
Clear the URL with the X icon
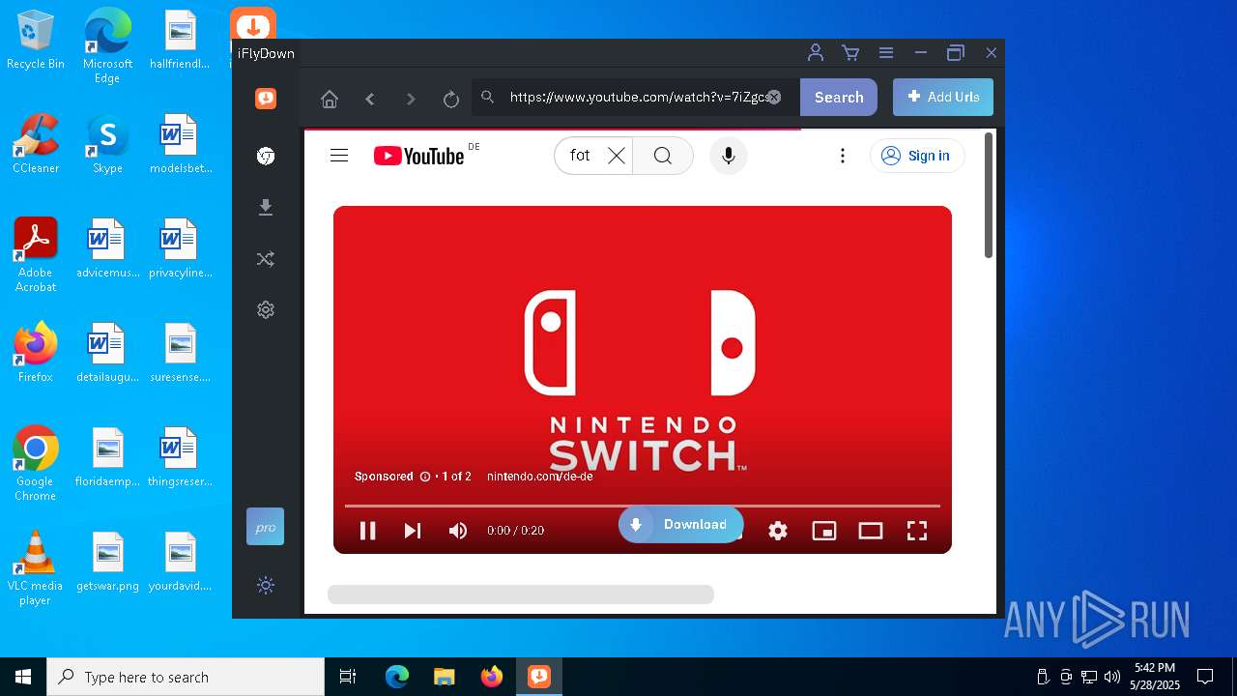tap(774, 97)
